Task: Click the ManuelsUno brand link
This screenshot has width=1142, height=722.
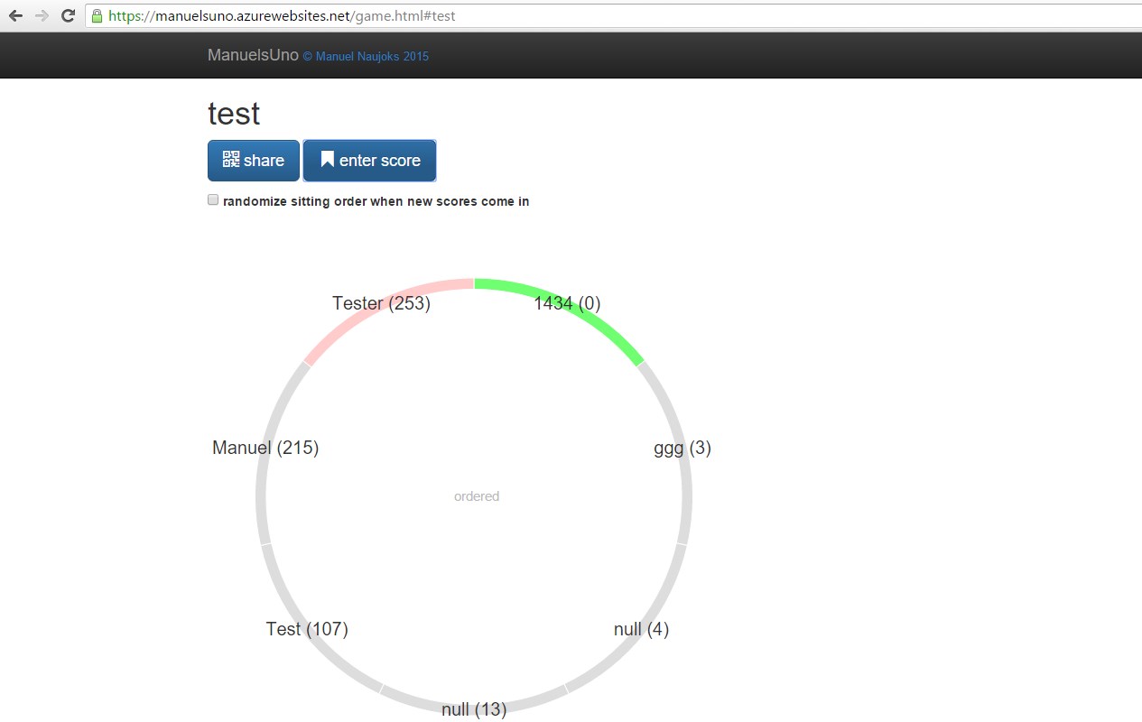Action: pos(253,55)
